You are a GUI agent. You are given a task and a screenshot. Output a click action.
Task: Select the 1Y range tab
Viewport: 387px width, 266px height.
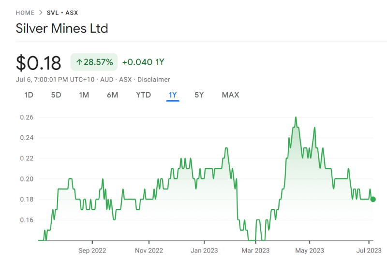pyautogui.click(x=173, y=95)
